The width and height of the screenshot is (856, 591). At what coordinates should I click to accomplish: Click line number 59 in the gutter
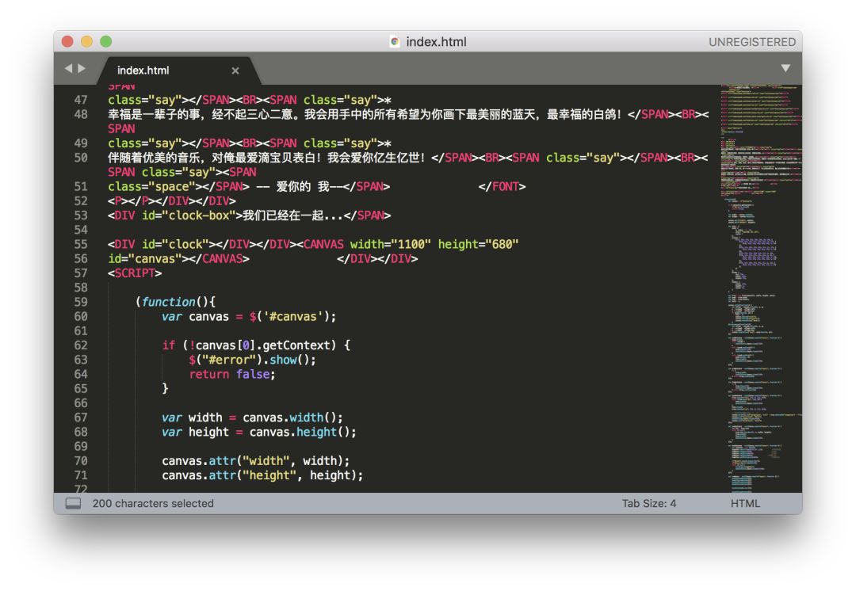[81, 302]
